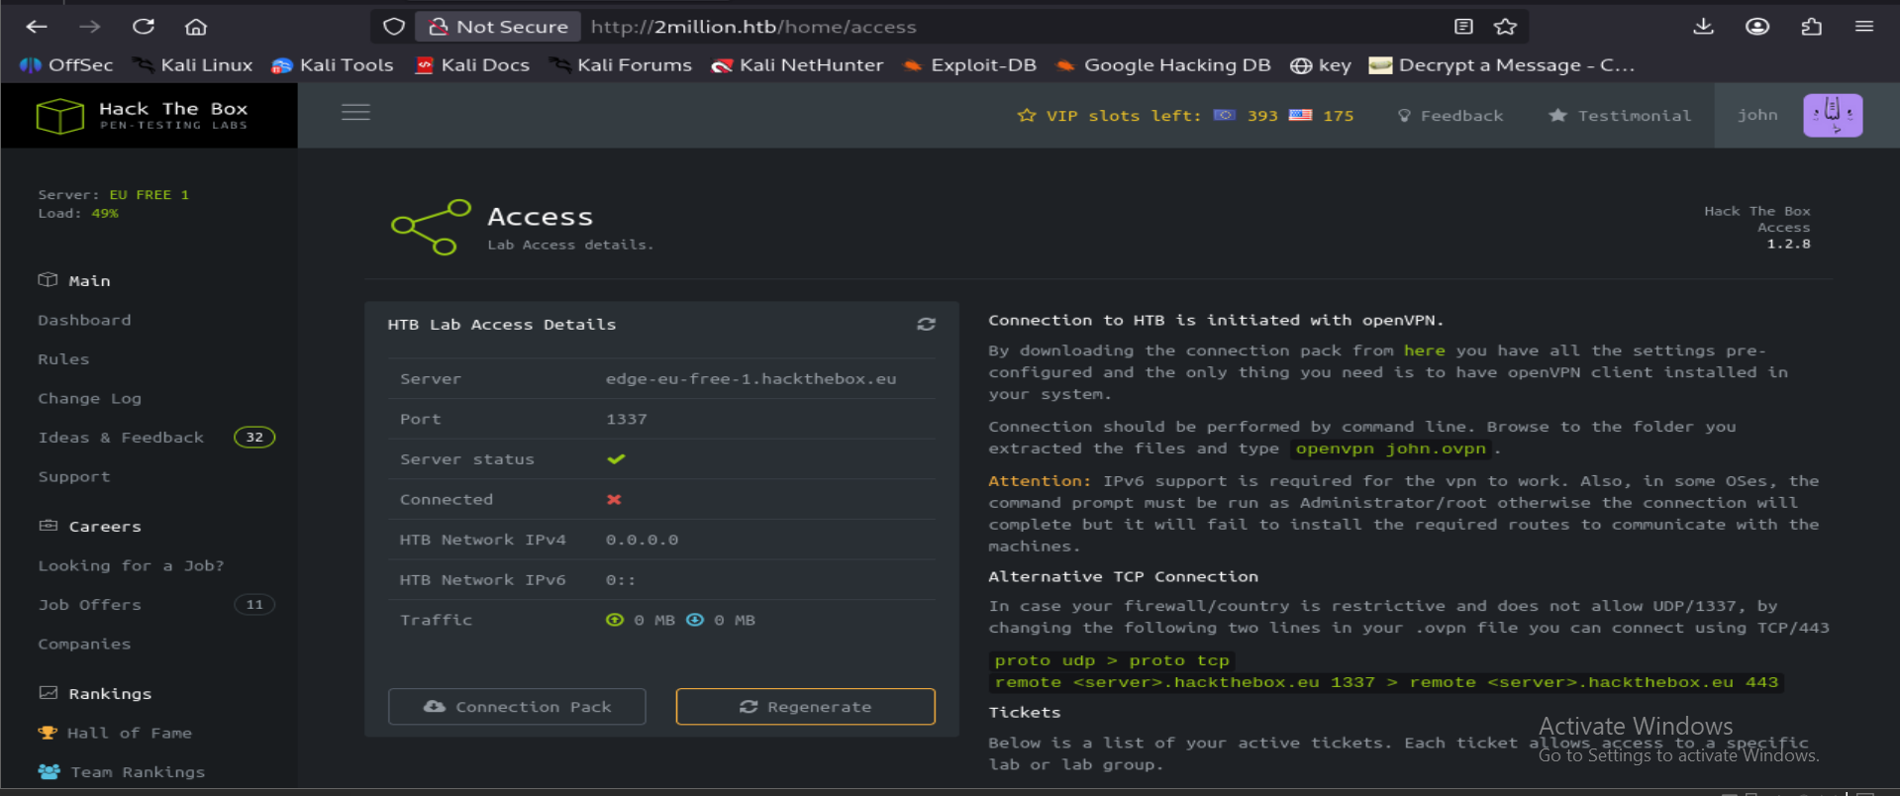
Task: Open Companies in the sidebar
Action: 84,644
